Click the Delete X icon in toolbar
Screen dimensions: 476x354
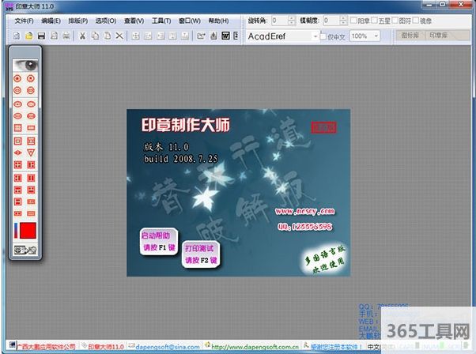click(x=119, y=36)
